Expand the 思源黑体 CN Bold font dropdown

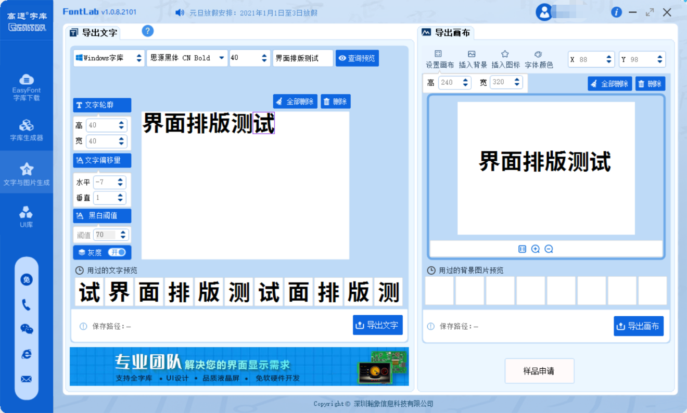(x=187, y=58)
